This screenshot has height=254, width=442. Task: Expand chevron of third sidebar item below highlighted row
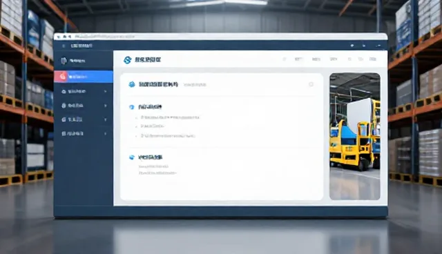point(106,119)
